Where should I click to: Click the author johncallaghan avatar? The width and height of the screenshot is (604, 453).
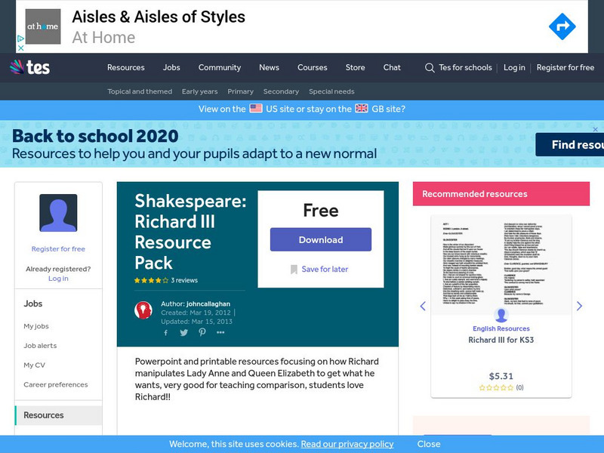tap(143, 310)
